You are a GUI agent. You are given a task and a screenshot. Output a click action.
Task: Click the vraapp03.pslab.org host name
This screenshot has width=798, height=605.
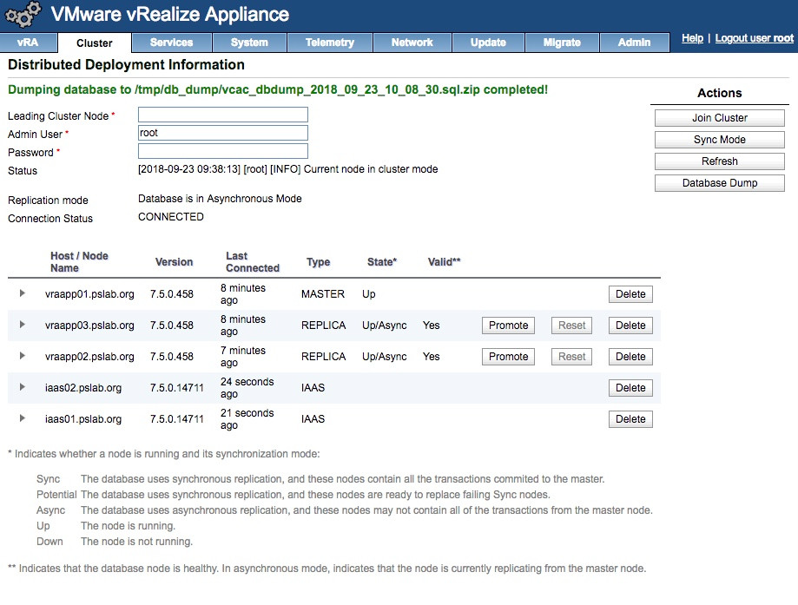tap(89, 326)
